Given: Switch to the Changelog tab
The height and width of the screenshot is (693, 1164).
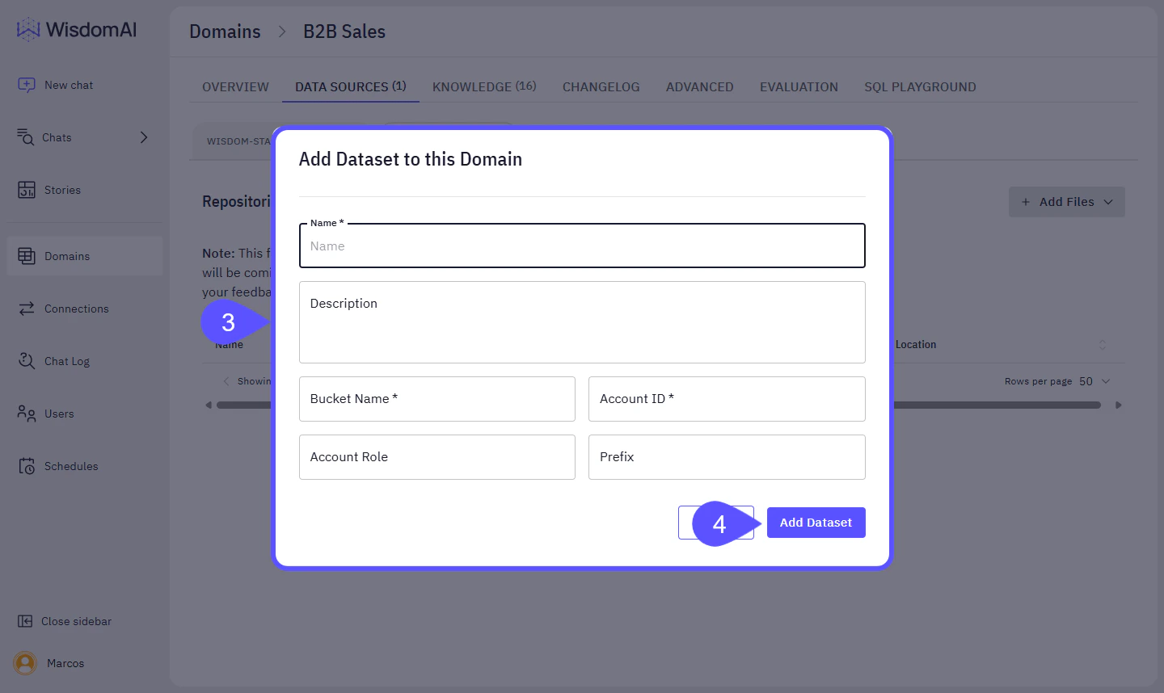Looking at the screenshot, I should tap(601, 86).
